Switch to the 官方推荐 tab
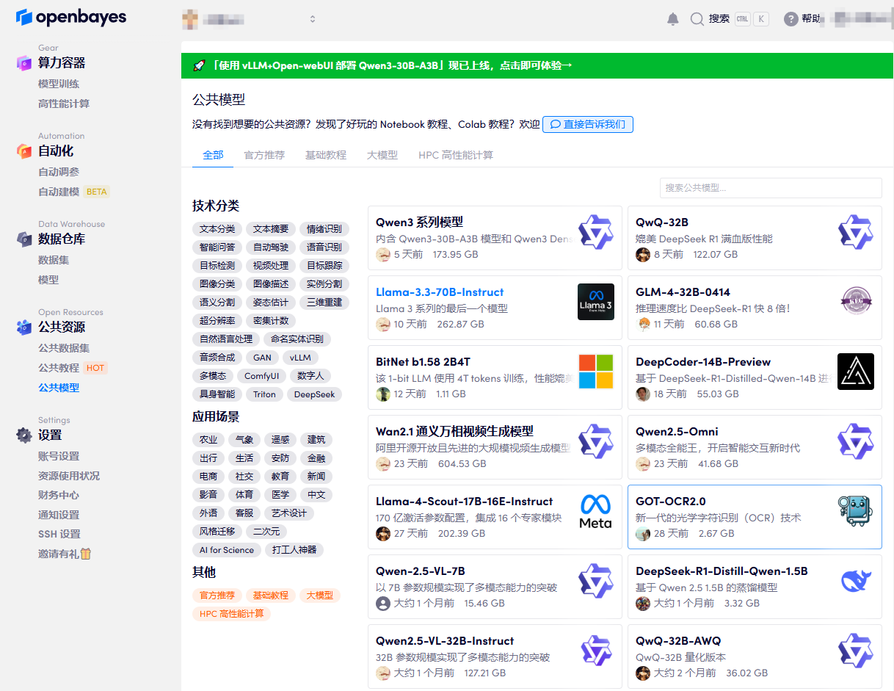 (x=264, y=155)
